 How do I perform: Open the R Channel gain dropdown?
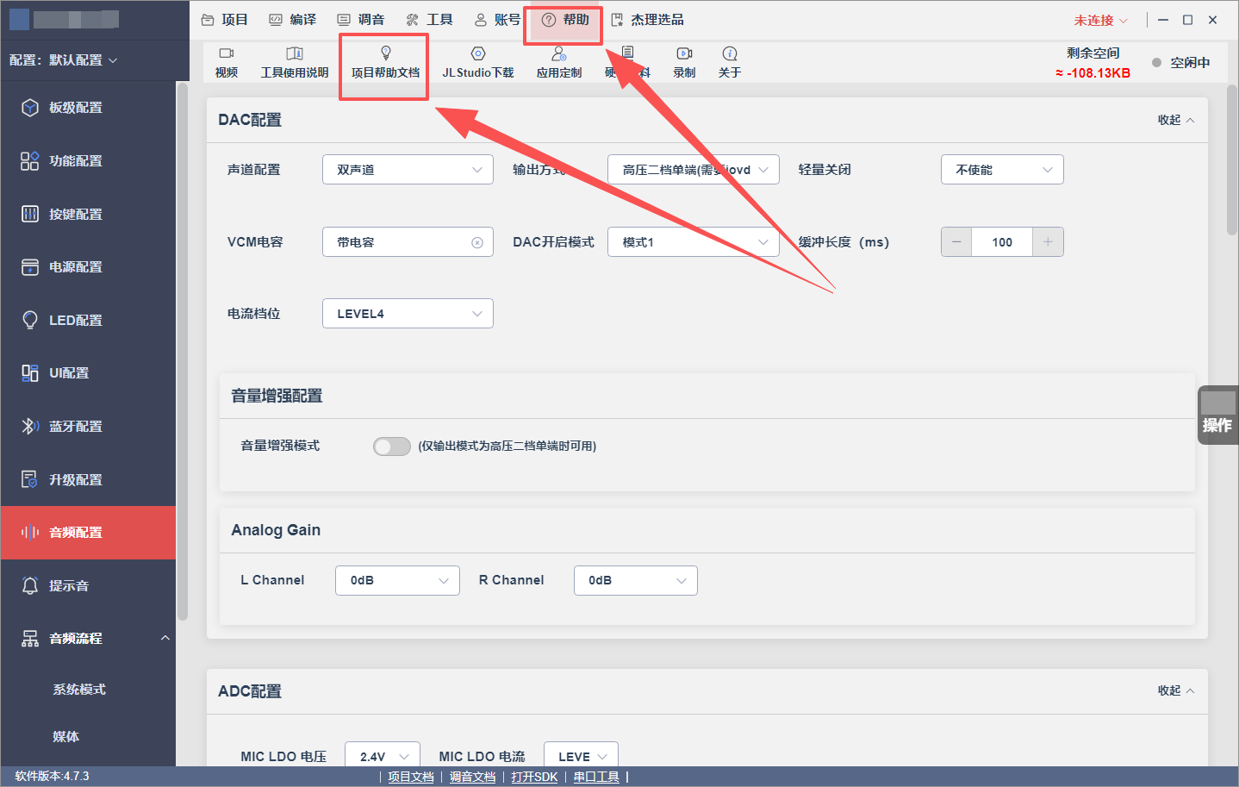click(636, 581)
